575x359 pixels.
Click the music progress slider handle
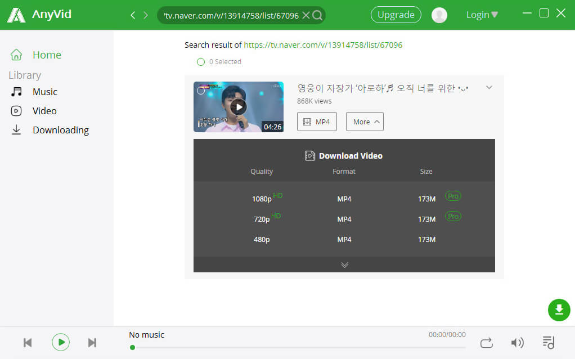tap(132, 347)
